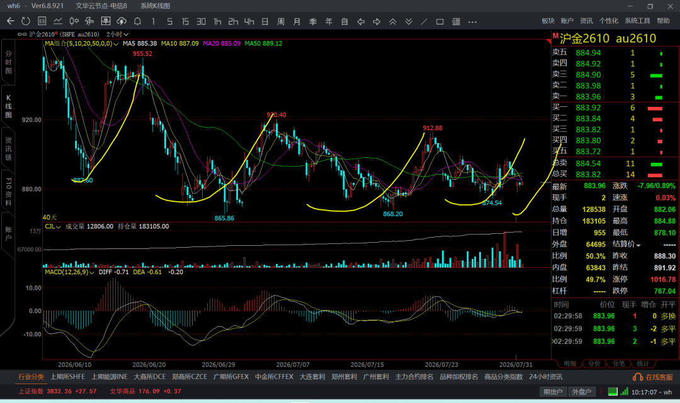
Task: Expand the 2小时 period dropdown
Action: tap(118, 34)
